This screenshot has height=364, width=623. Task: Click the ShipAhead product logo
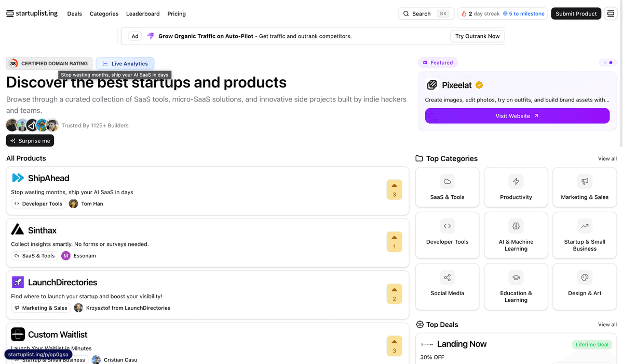click(x=18, y=178)
